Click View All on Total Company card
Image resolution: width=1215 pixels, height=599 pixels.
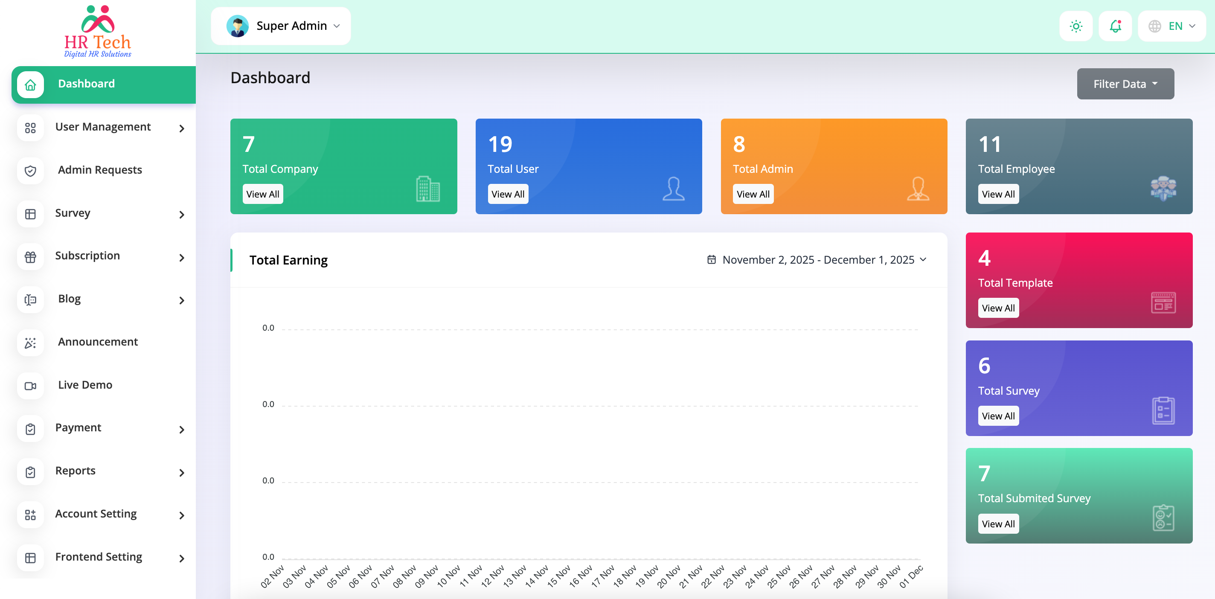pyautogui.click(x=263, y=194)
